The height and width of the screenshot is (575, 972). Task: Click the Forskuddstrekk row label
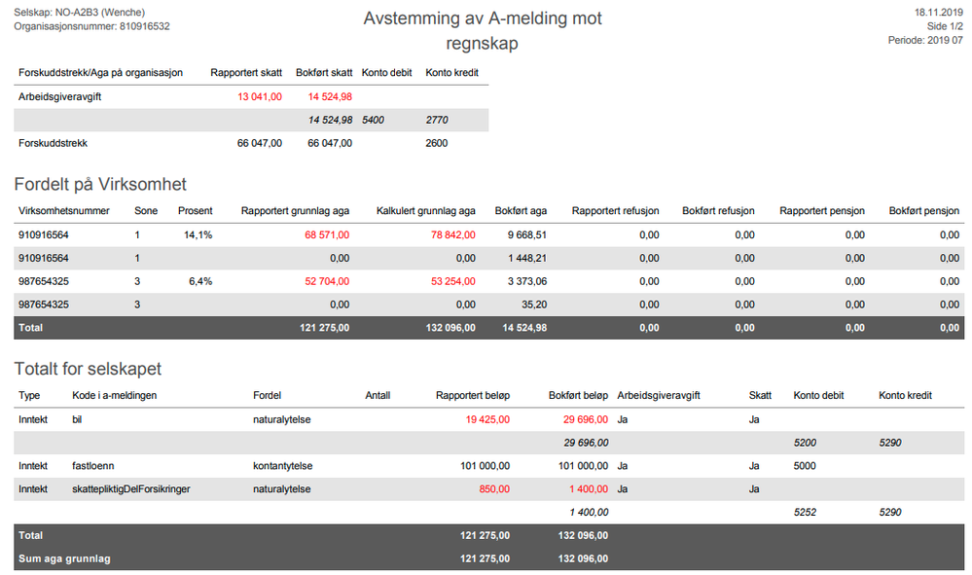53,143
